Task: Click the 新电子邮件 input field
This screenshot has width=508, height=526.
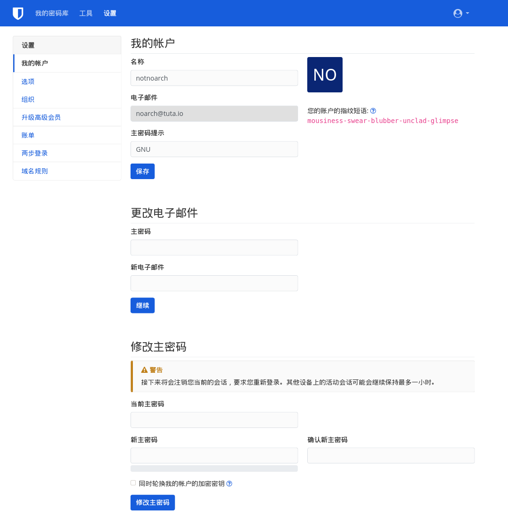Action: [214, 283]
